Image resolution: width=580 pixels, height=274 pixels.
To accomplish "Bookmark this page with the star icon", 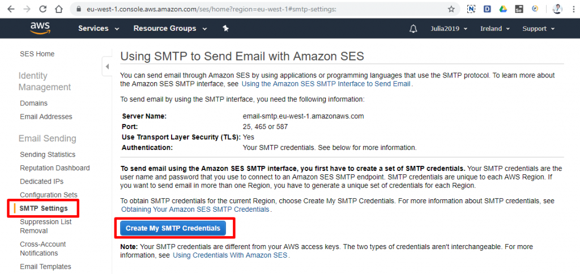I will pyautogui.click(x=451, y=9).
